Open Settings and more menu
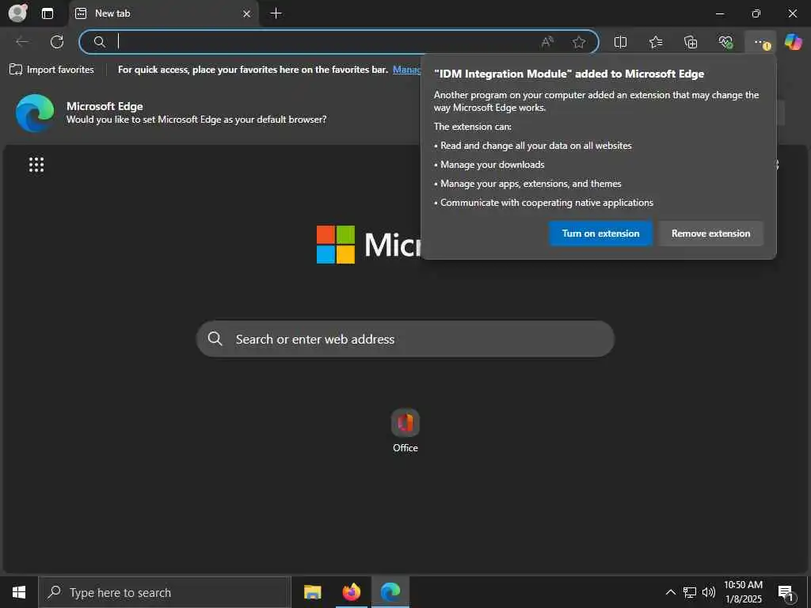This screenshot has width=811, height=608. click(x=760, y=42)
